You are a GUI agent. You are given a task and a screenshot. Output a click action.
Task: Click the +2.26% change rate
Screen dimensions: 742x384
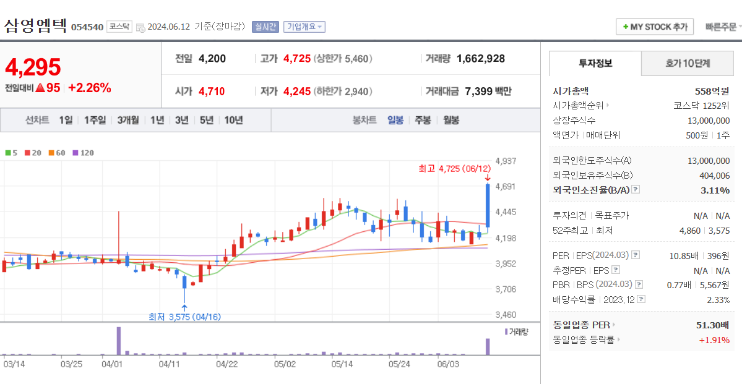[90, 87]
